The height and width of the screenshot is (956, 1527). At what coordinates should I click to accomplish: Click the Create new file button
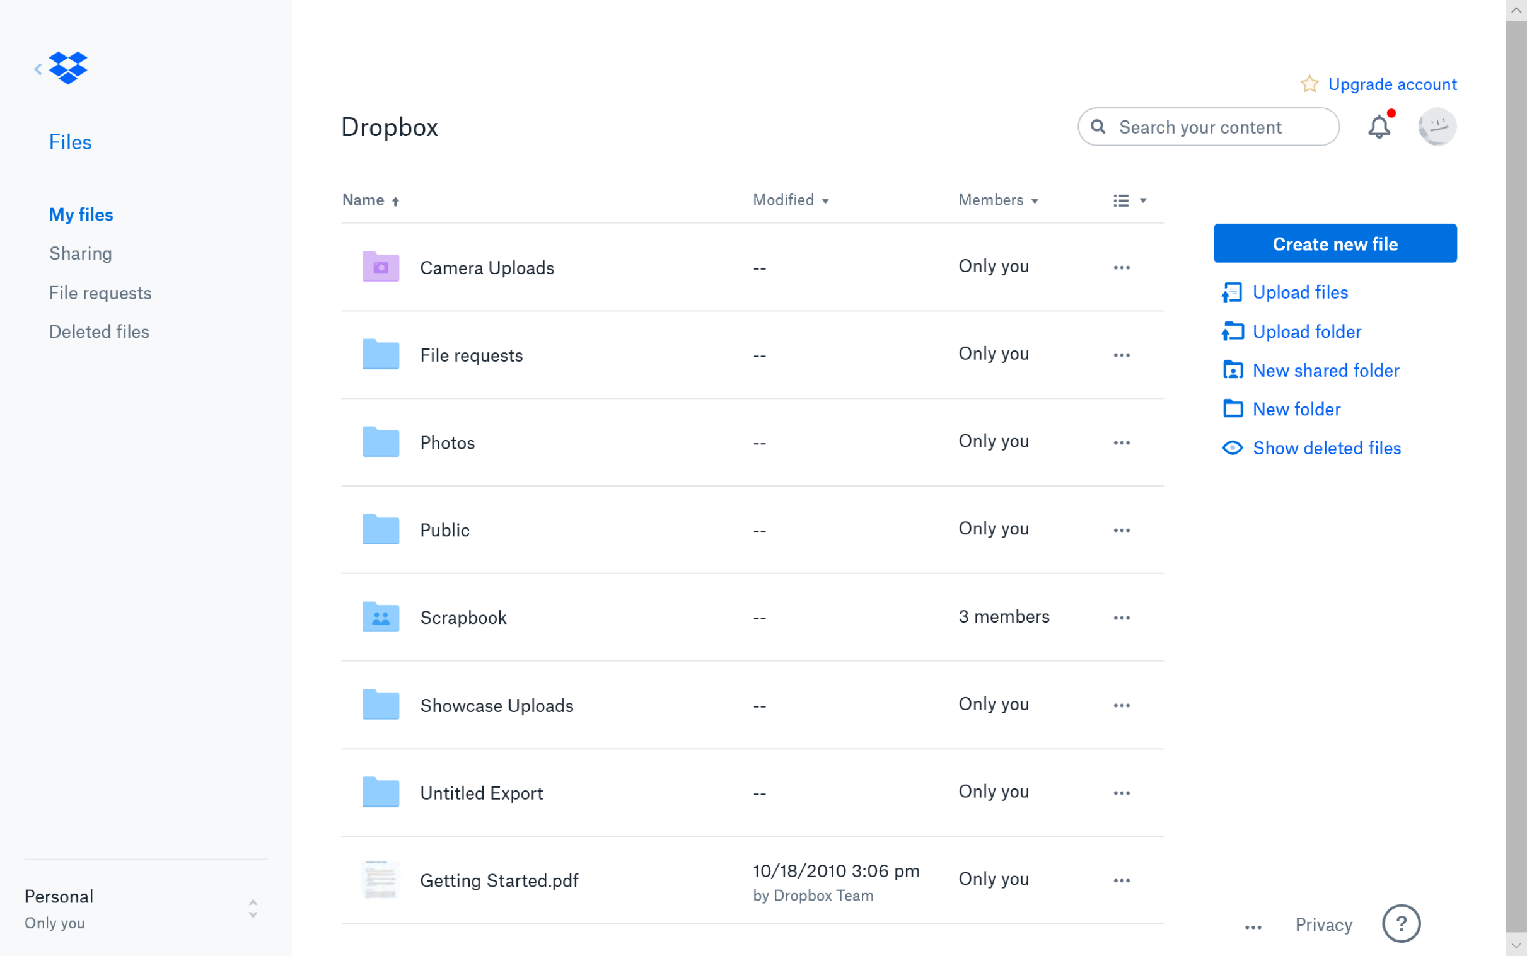(x=1335, y=243)
